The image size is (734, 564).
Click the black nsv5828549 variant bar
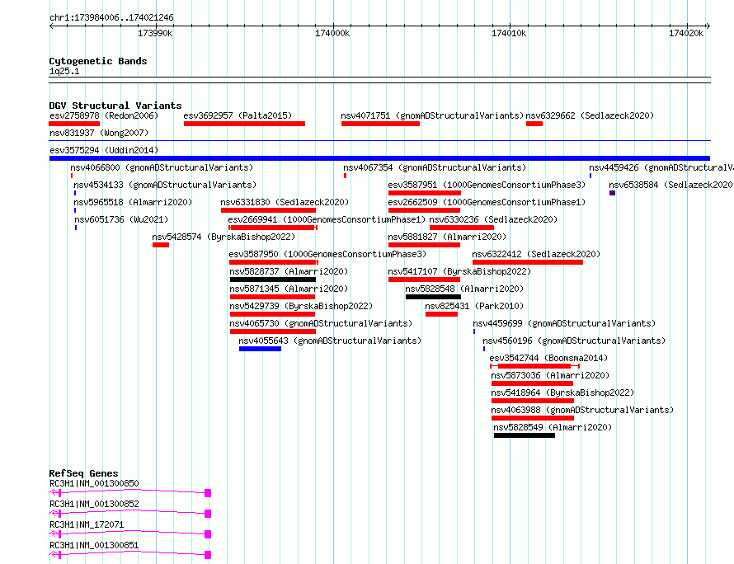pyautogui.click(x=525, y=435)
